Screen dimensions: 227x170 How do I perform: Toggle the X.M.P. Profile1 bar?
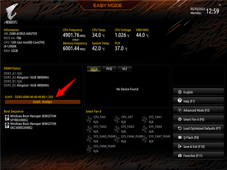[43, 102]
